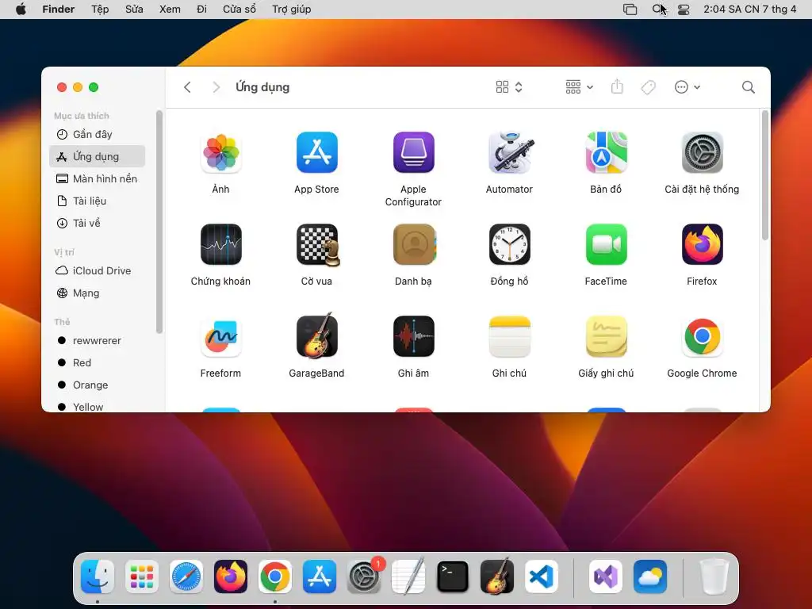
Task: Open the Sửa menu
Action: [134, 9]
